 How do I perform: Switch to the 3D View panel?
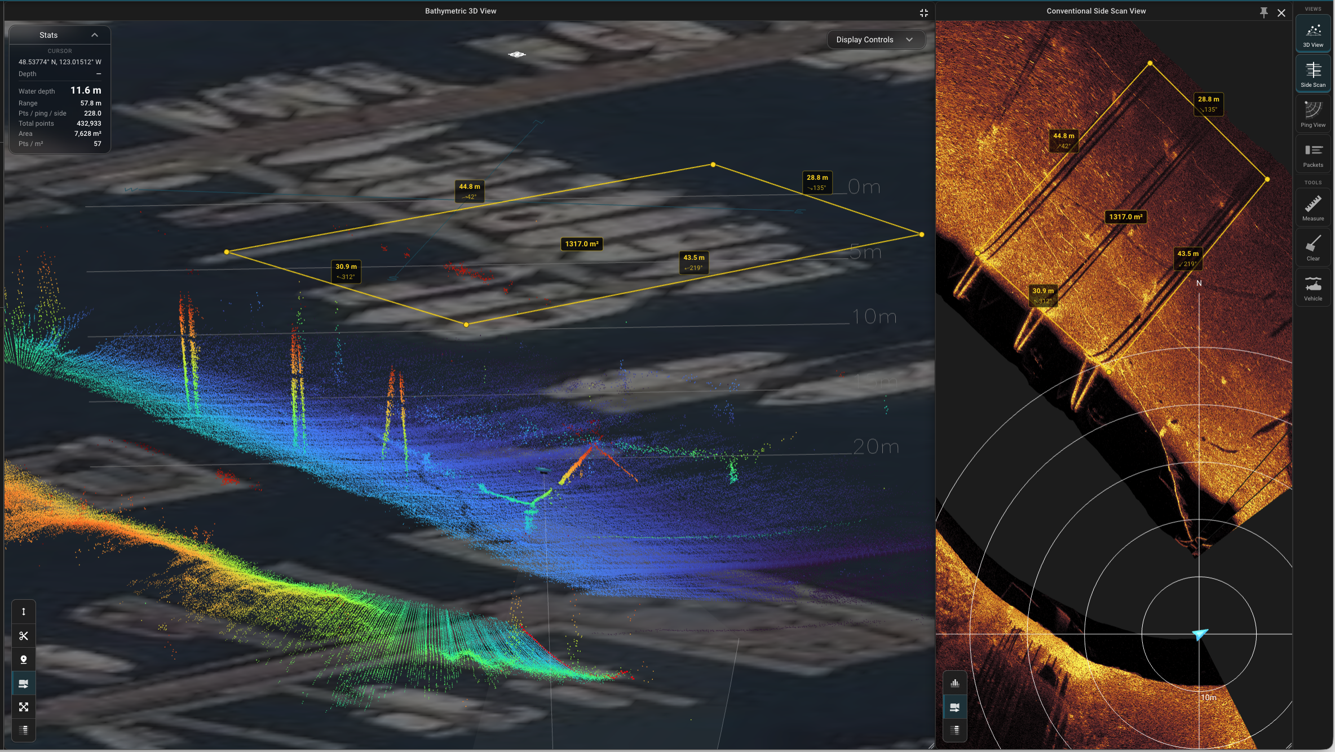point(1313,34)
